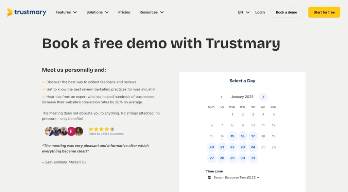Click disabled date 25 in calendar
Image resolution: width=348 pixels, height=192 pixels.
[x=263, y=147]
